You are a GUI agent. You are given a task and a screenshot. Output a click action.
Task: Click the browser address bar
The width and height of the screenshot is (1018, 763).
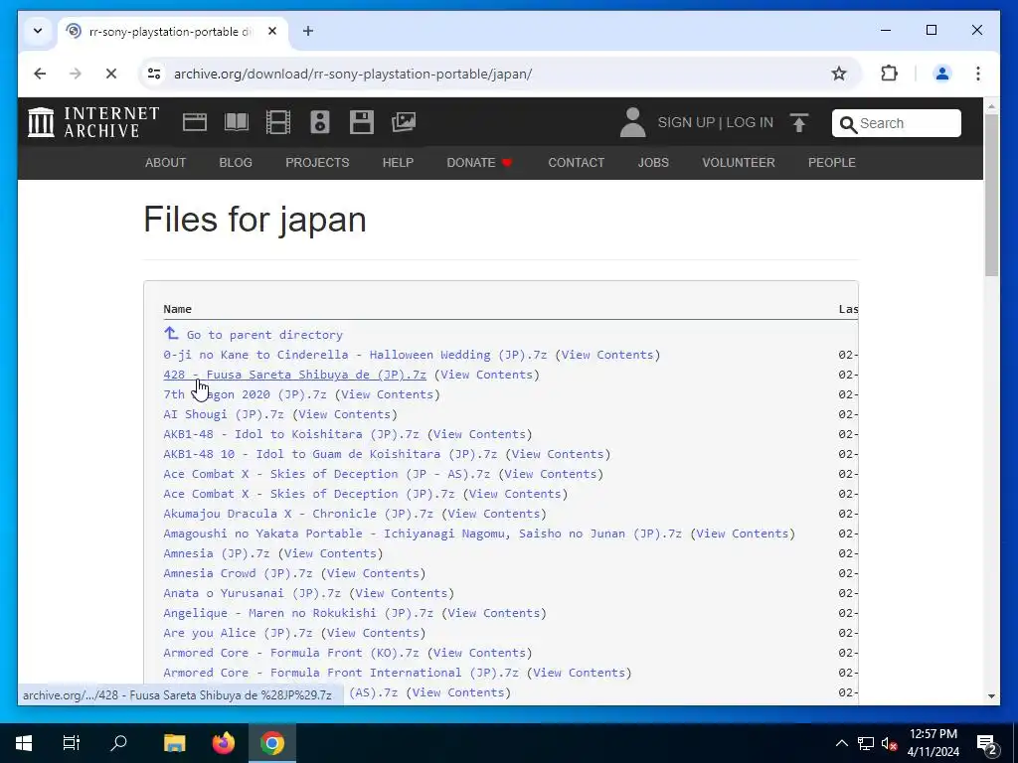[500, 74]
